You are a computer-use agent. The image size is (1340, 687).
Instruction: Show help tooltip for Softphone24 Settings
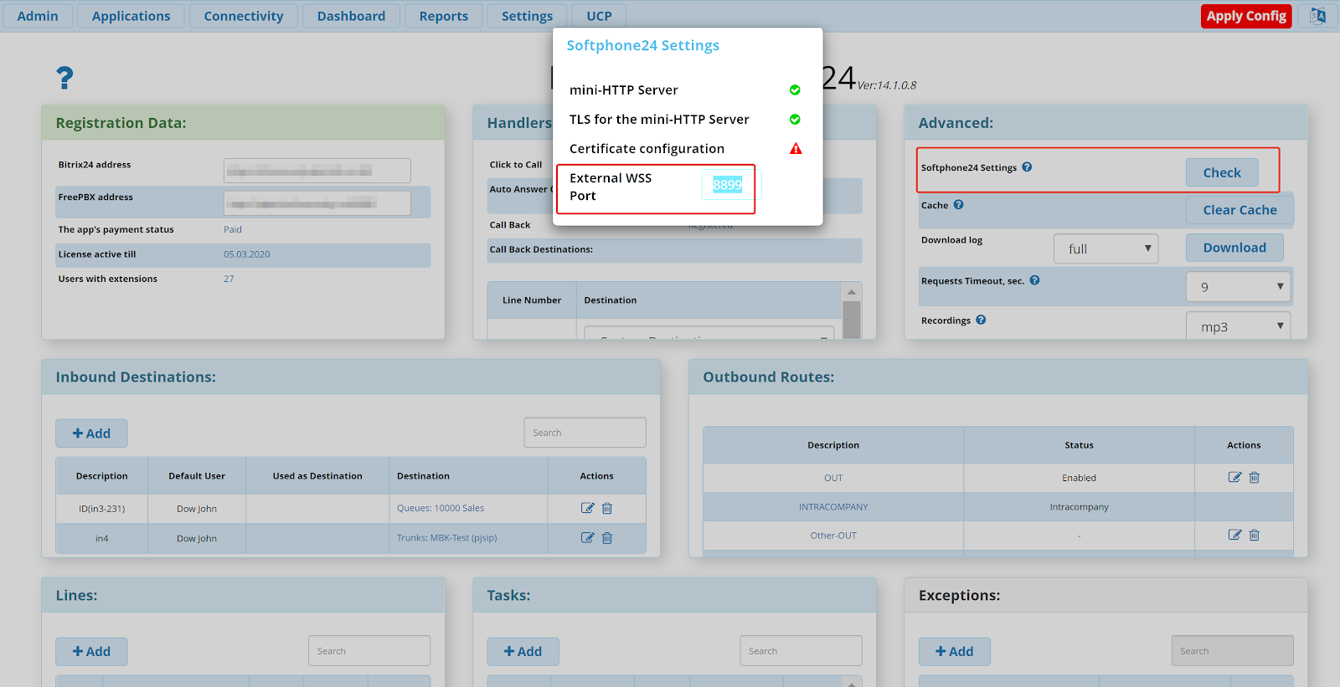tap(1027, 167)
